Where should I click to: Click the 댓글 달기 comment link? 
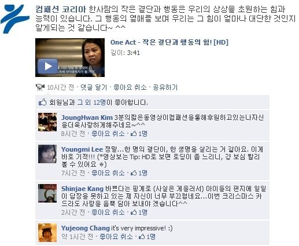94,87
